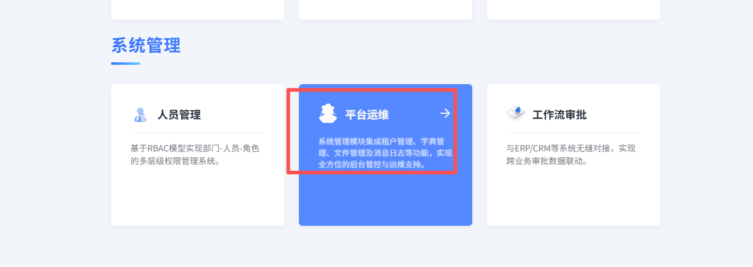Screen dimensions: 753x267
Task: Click the 系统管理 section heading
Action: point(146,45)
